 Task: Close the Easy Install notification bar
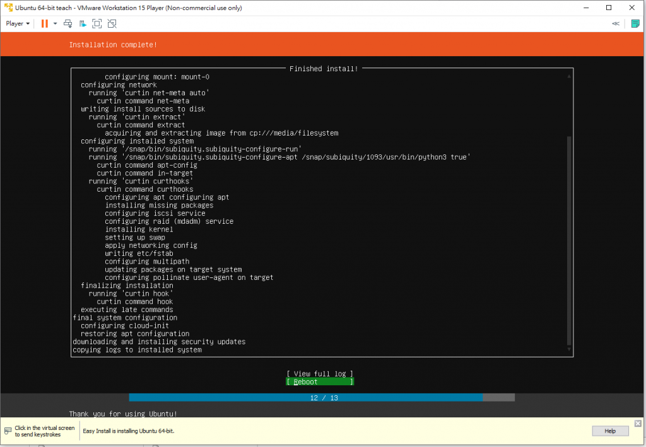point(638,424)
